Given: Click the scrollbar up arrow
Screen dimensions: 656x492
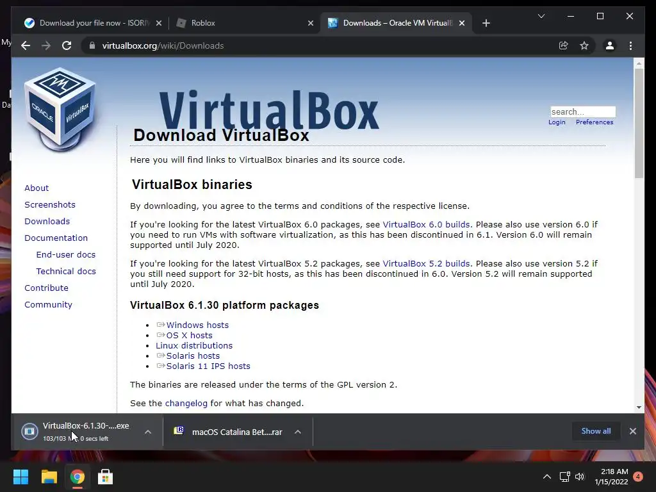Looking at the screenshot, I should [639, 63].
